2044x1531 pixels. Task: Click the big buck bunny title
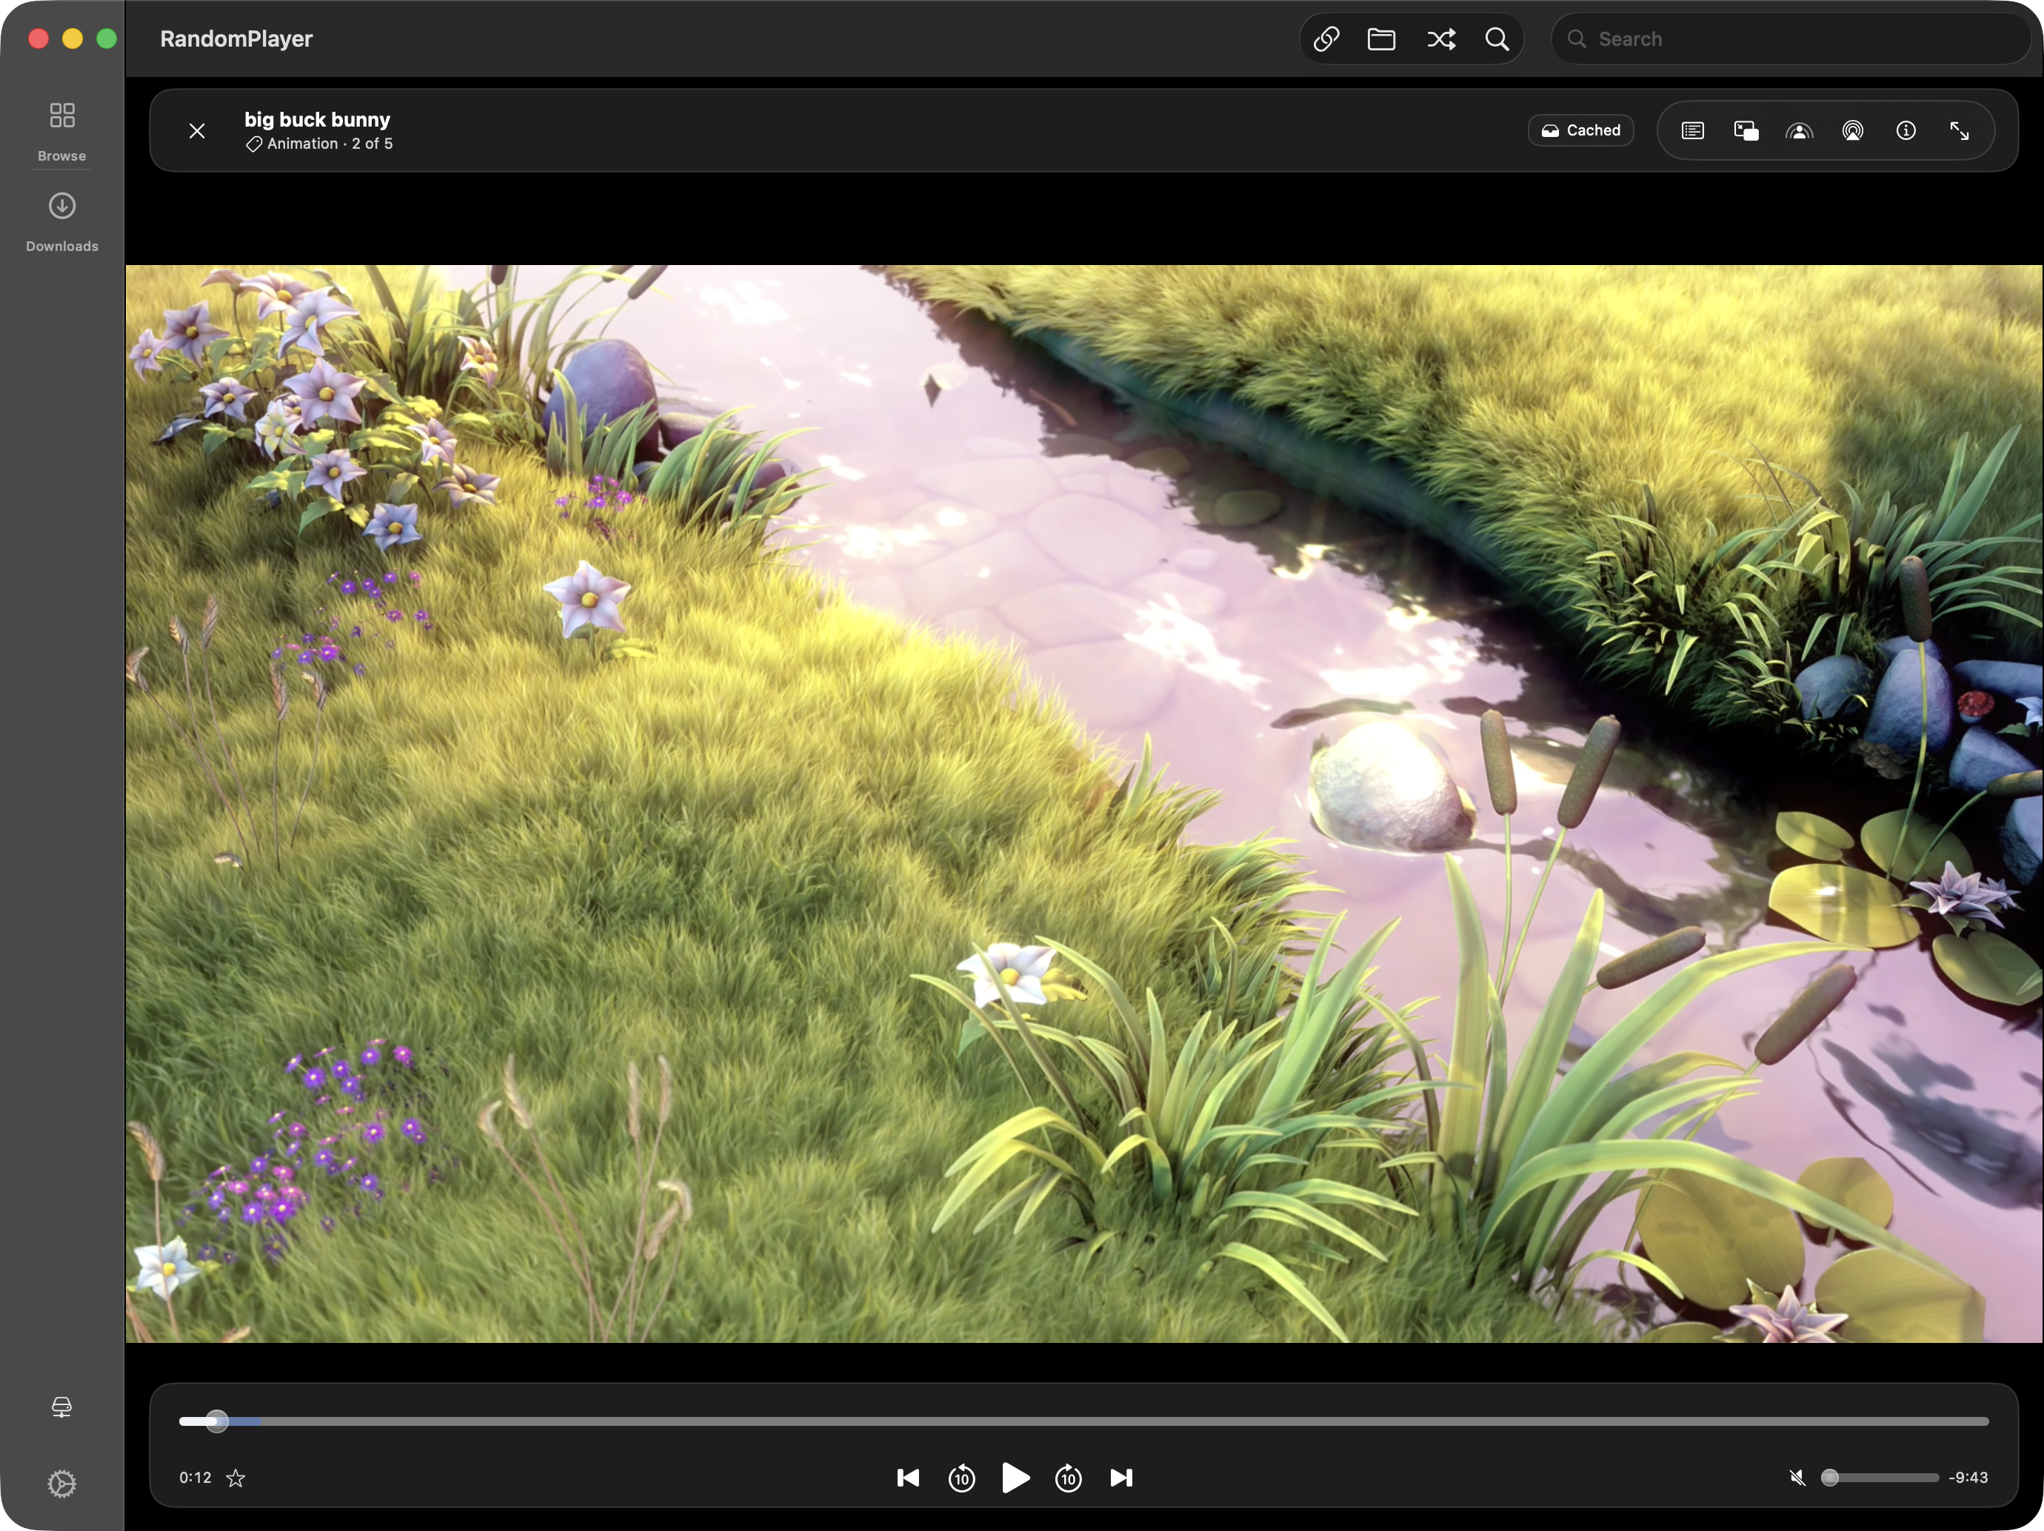click(317, 119)
